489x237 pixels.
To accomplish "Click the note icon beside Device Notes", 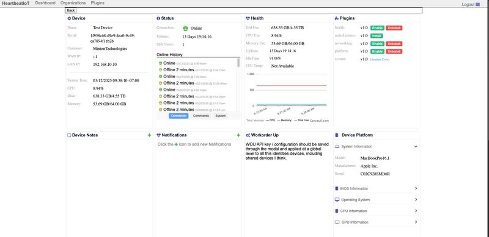I will [x=69, y=135].
